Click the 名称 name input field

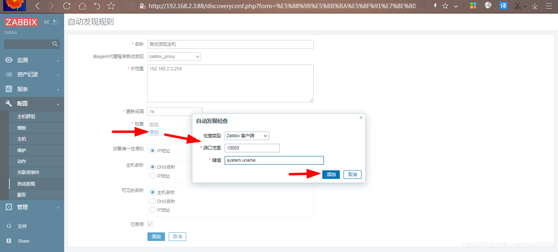(230, 44)
